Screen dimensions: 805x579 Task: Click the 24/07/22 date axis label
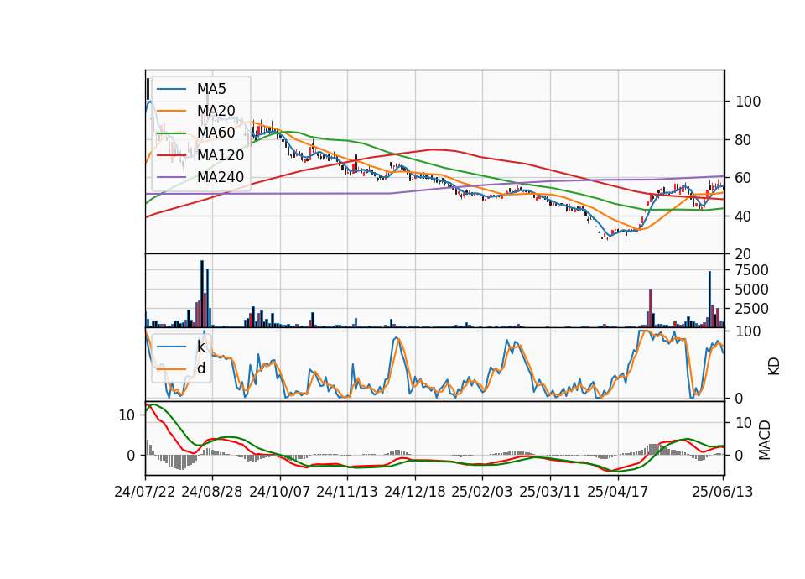pos(145,492)
